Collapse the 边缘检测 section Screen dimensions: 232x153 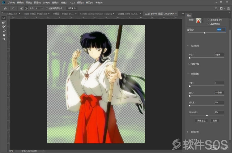(188, 46)
